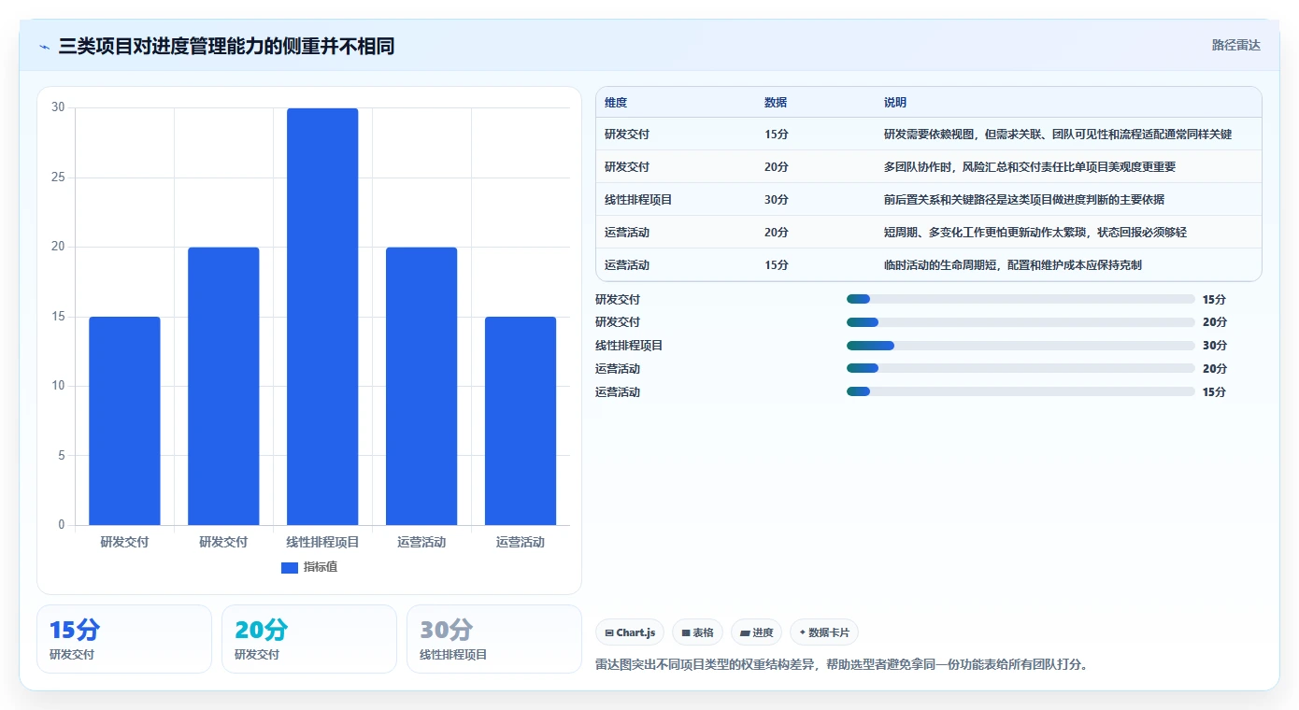Screen dimensions: 1299x710
Task: Click table text 研发需要依赖视图，但需求关联…同样关键
Action: 1058,135
